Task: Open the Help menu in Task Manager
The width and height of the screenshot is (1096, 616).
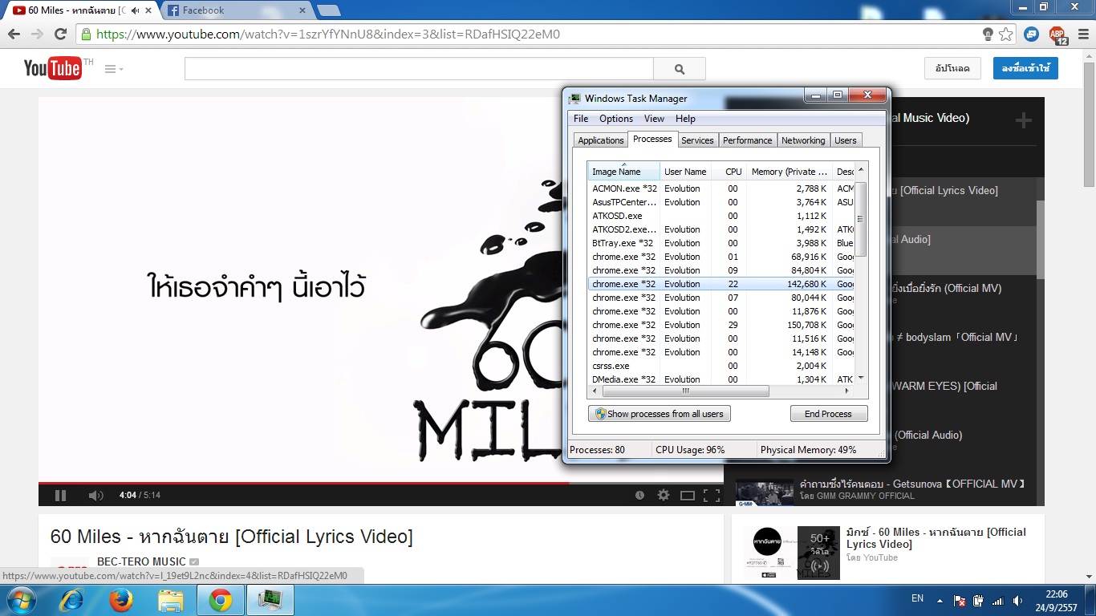Action: (685, 119)
